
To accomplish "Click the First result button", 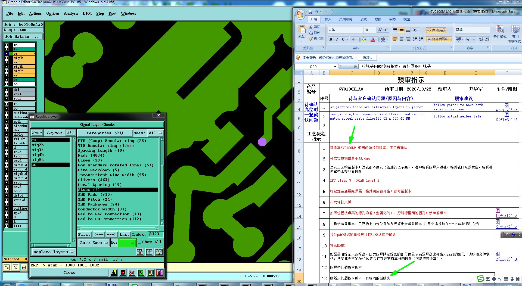I will pos(84,234).
